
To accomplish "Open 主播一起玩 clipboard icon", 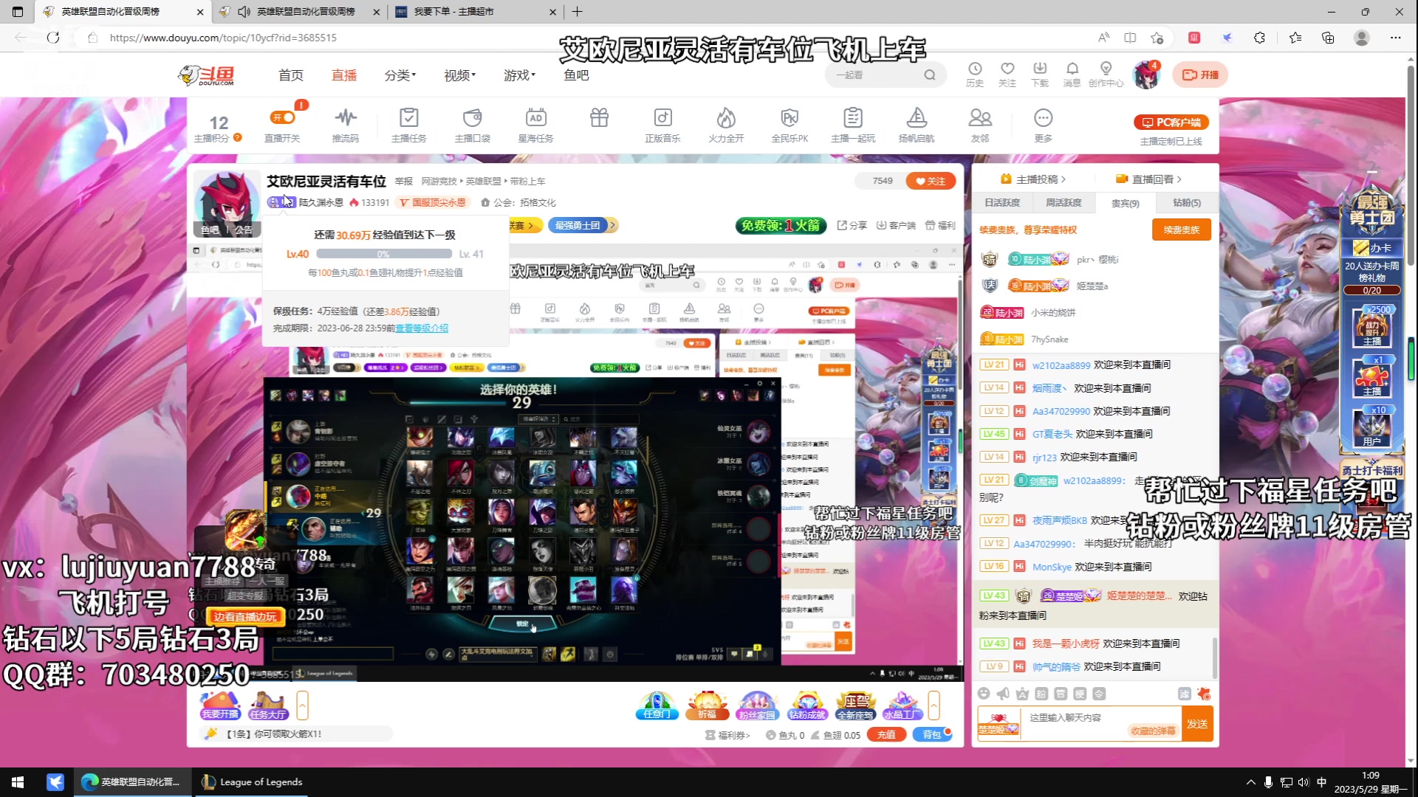I will (x=853, y=124).
